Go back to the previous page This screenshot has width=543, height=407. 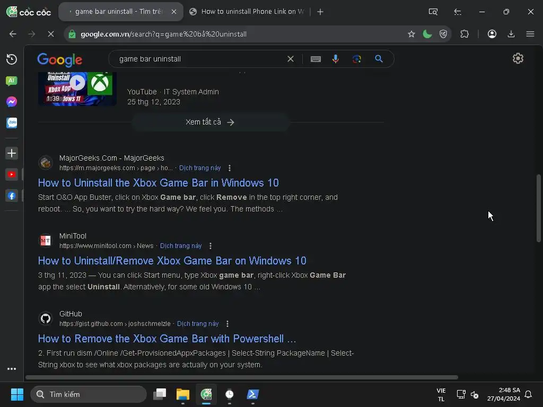click(13, 34)
